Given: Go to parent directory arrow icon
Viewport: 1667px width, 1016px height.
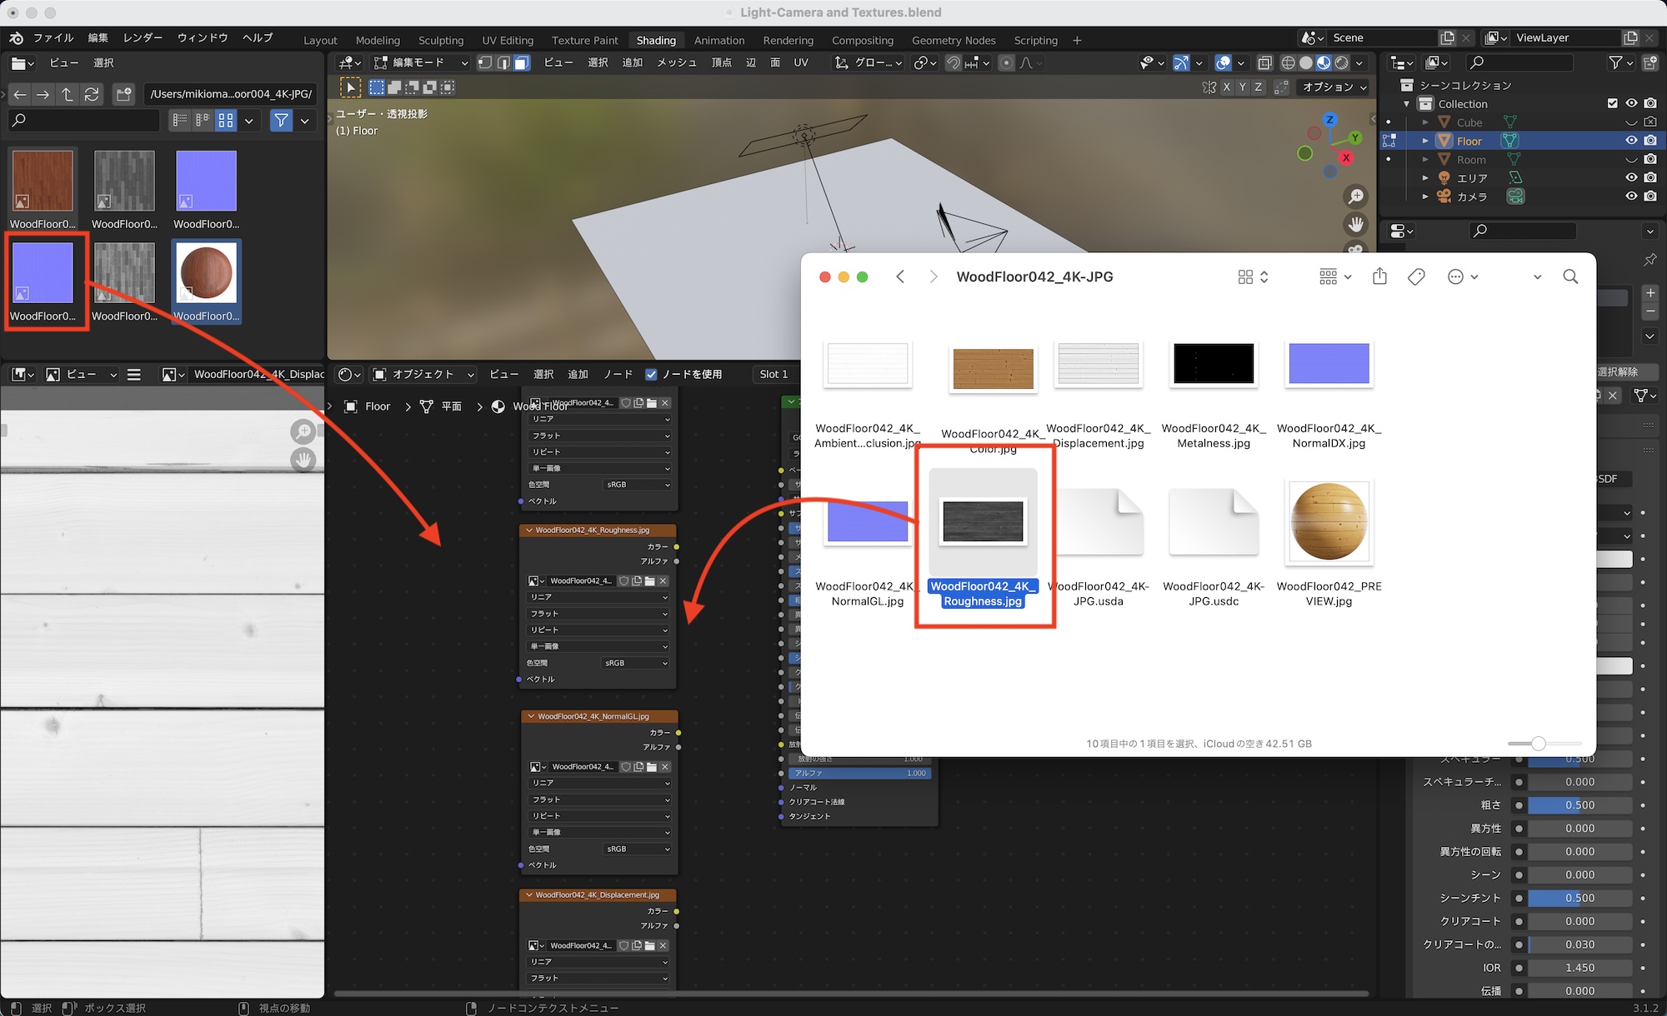Looking at the screenshot, I should tap(68, 94).
